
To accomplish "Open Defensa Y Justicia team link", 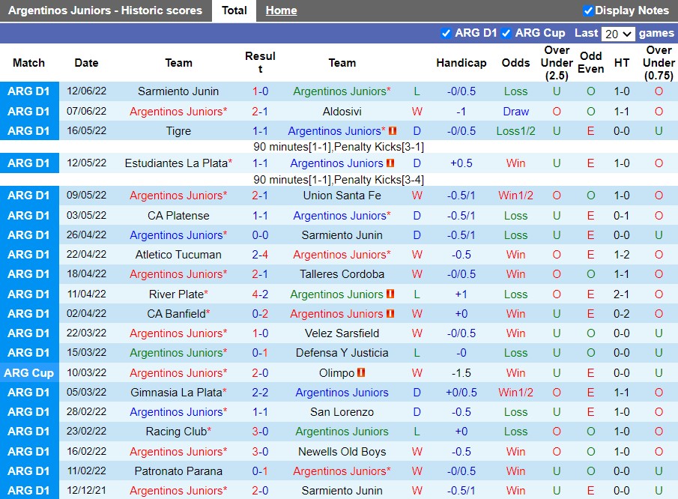I will 342,353.
